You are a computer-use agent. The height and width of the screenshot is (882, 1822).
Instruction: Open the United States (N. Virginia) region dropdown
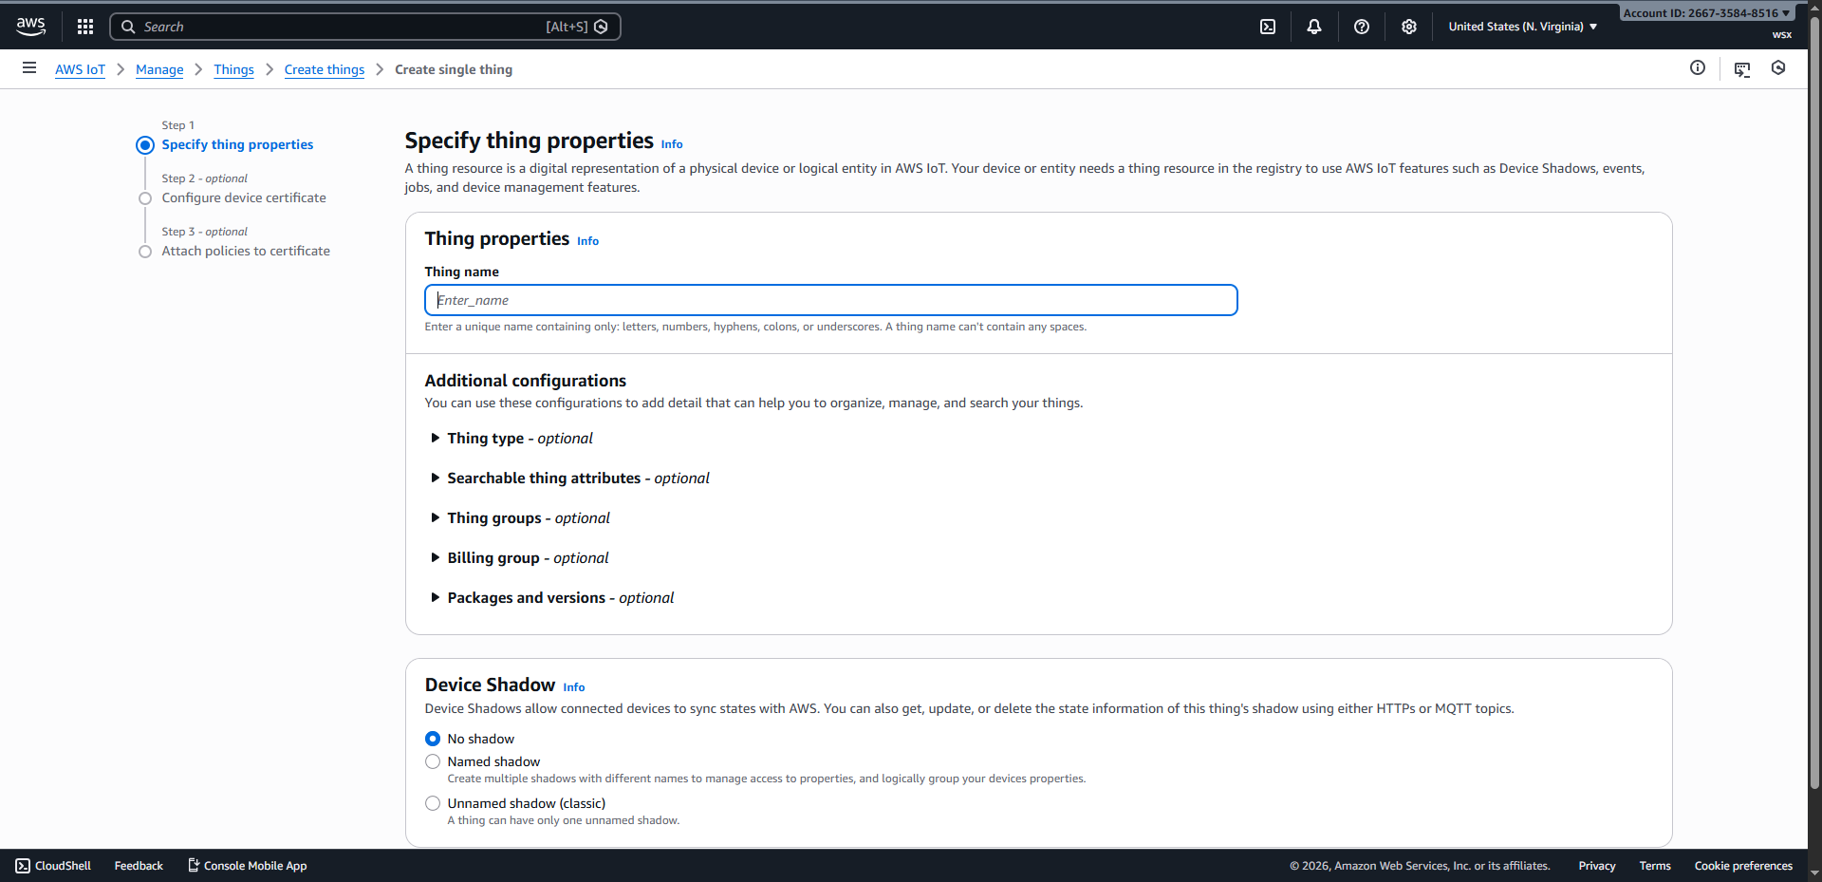(1522, 27)
